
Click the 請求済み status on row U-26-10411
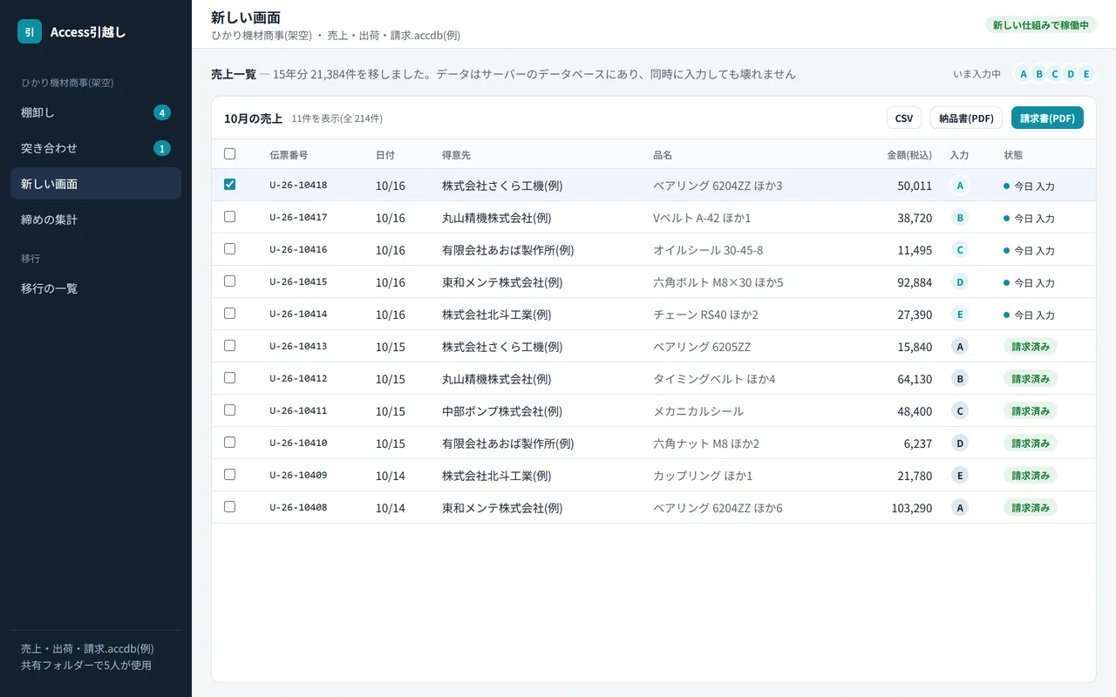click(x=1031, y=411)
